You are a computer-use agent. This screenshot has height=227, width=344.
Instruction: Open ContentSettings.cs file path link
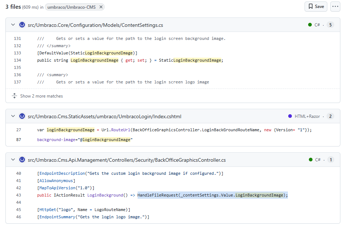[x=95, y=25]
